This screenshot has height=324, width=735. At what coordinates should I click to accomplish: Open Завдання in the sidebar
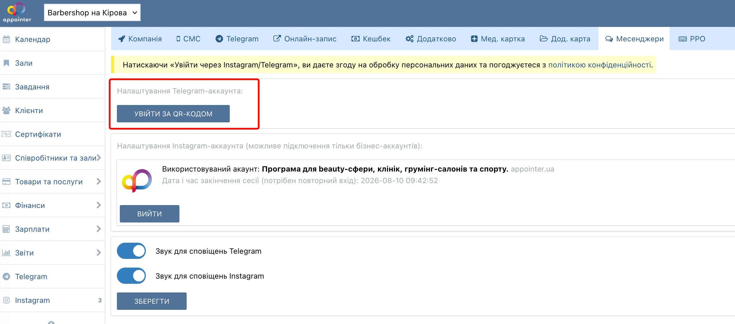point(52,87)
